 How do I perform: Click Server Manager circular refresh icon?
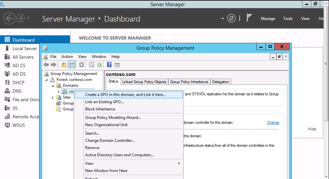click(231, 18)
